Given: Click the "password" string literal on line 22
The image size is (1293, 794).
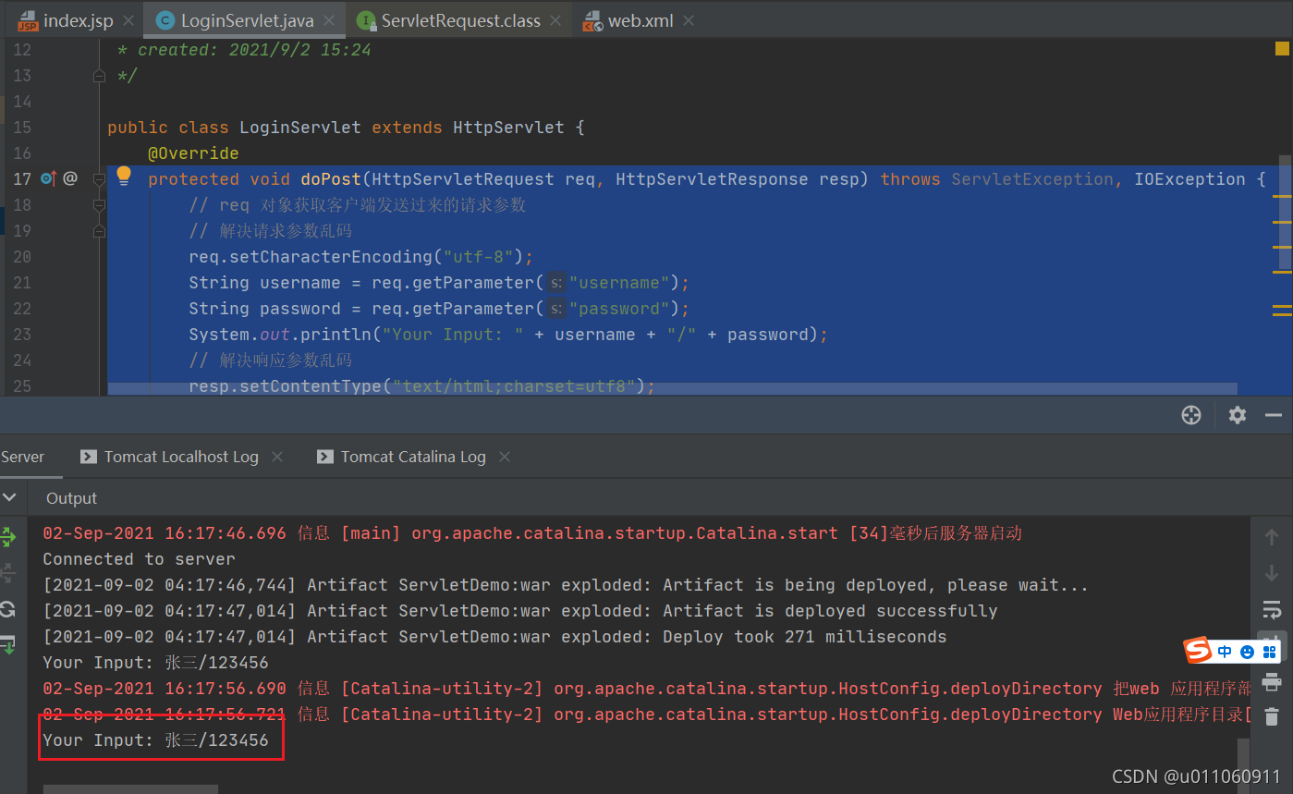Looking at the screenshot, I should click(619, 309).
